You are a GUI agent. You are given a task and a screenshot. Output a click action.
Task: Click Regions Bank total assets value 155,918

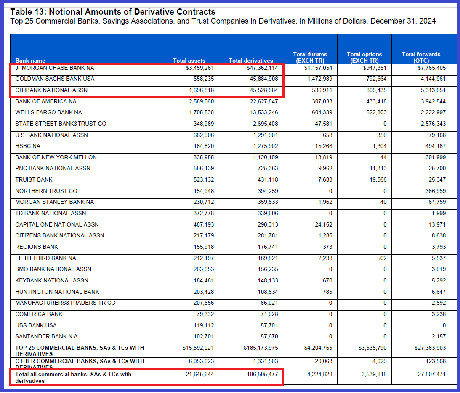(x=204, y=247)
